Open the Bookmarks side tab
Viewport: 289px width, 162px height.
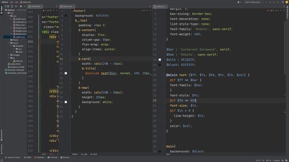tap(1, 135)
